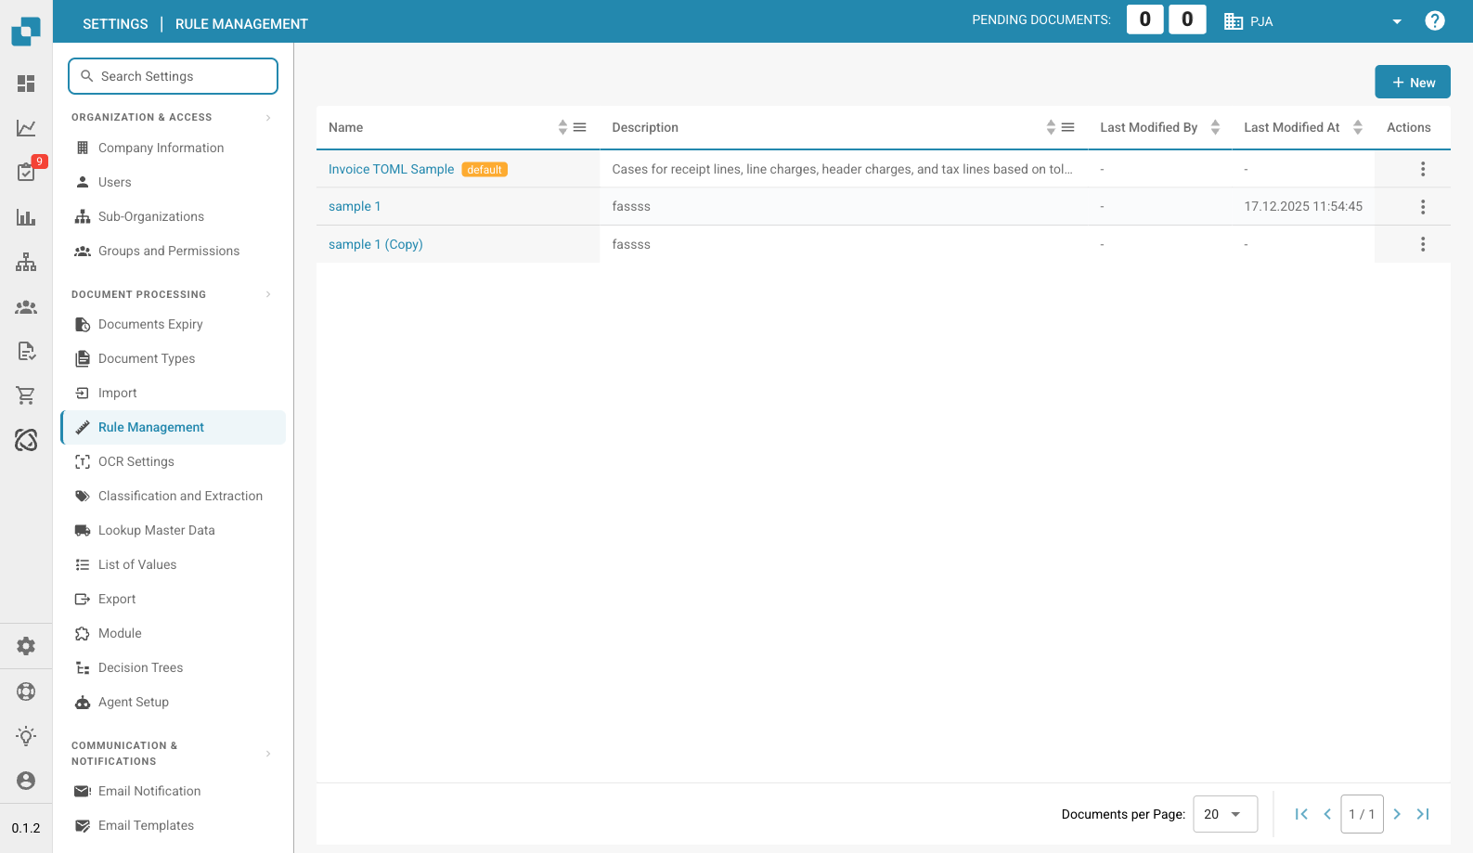Open the tasks icon with badge 9

click(x=26, y=172)
